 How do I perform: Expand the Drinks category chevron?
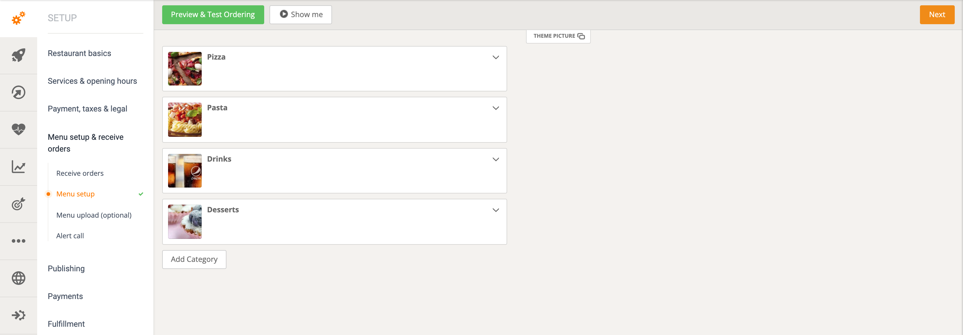[x=495, y=159]
